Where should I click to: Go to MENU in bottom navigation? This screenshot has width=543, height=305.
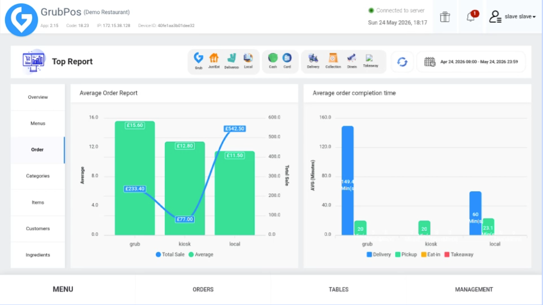pos(63,289)
